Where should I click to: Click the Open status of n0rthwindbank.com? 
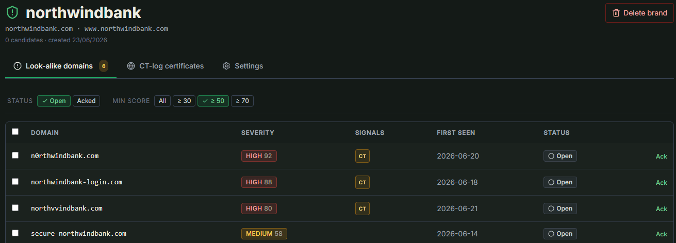[560, 155]
